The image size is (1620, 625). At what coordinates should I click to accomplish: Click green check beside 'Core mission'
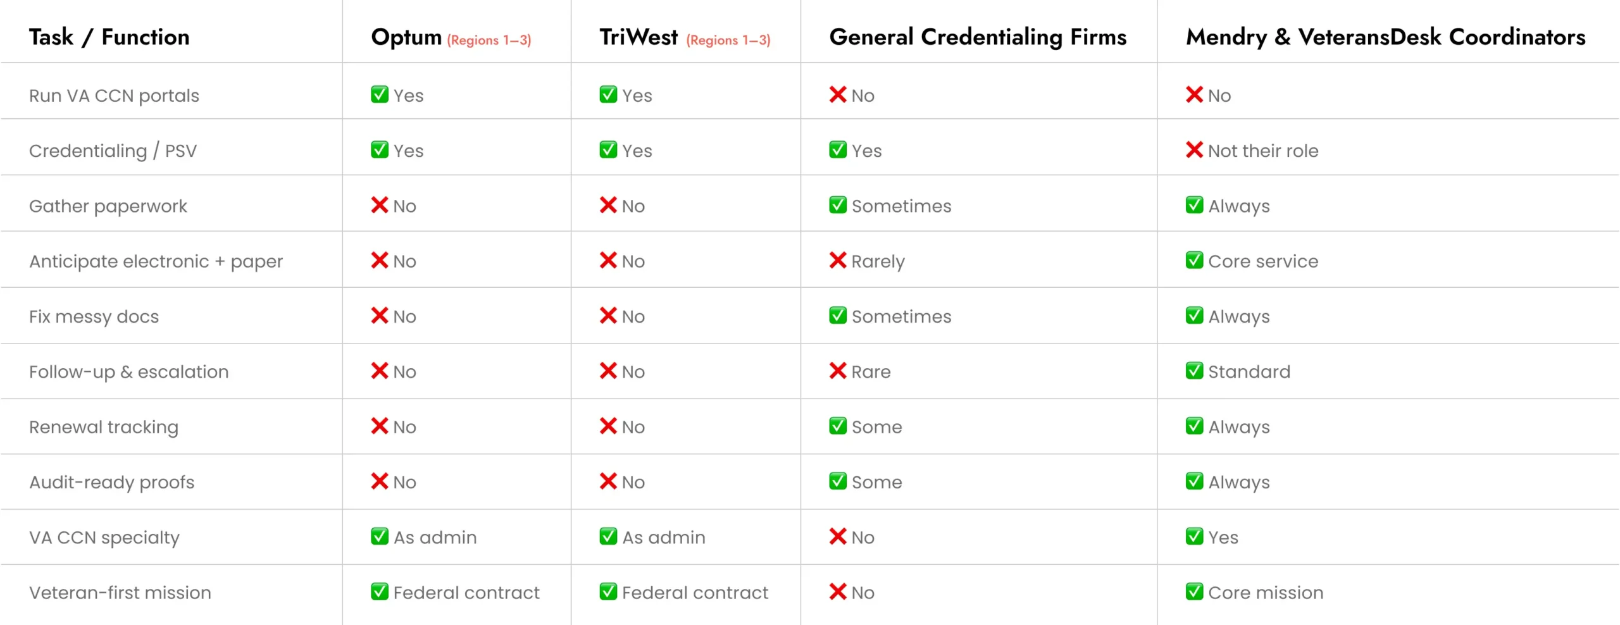[x=1193, y=592]
